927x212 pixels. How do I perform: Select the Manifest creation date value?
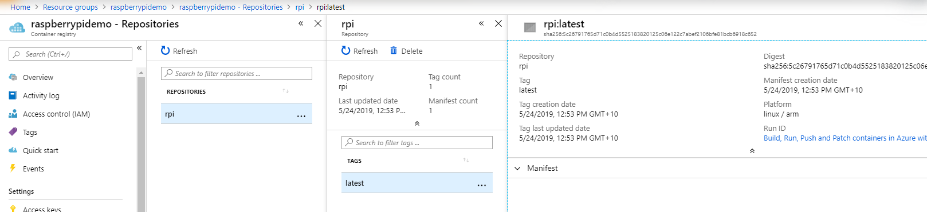813,90
